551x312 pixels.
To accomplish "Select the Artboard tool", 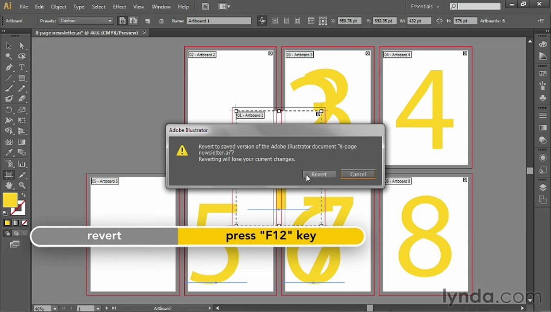I will pos(9,175).
